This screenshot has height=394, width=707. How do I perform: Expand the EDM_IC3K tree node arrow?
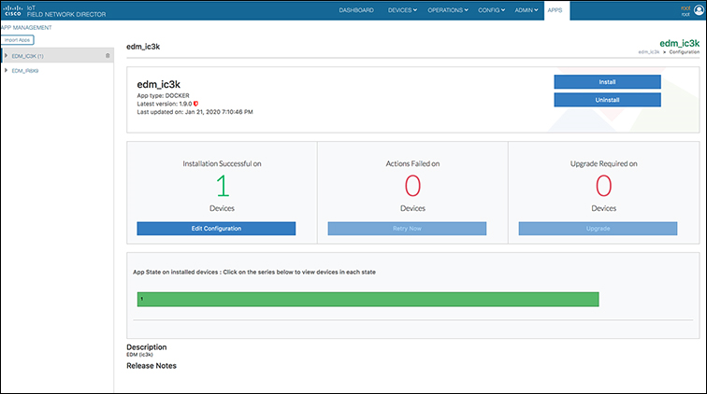click(x=6, y=56)
